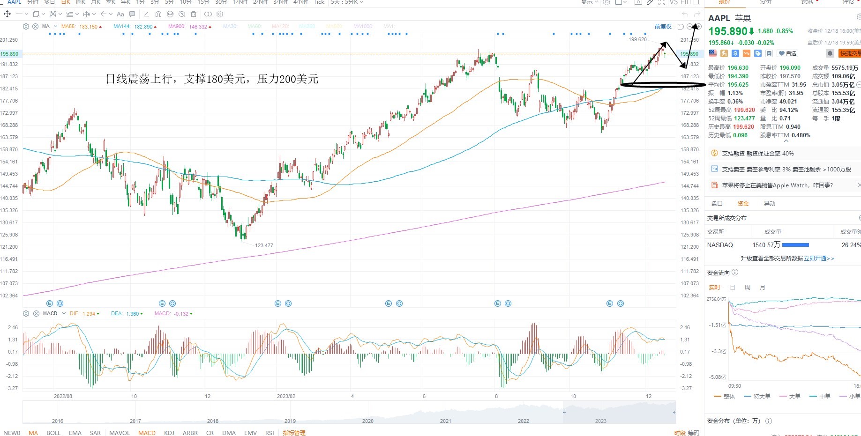This screenshot has width=861, height=436.
Task: Click the delete drawings trash icon
Action: click(193, 14)
